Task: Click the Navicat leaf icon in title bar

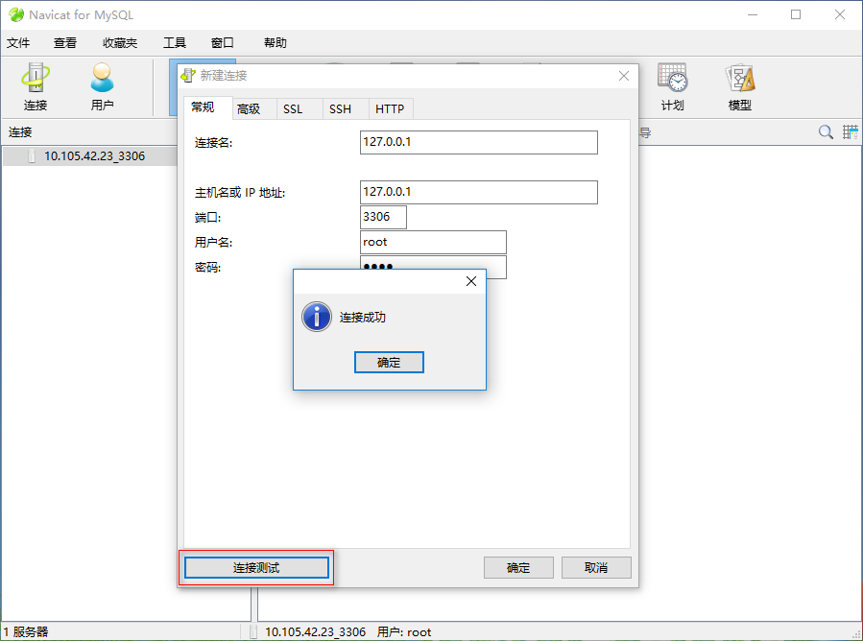Action: tap(15, 14)
